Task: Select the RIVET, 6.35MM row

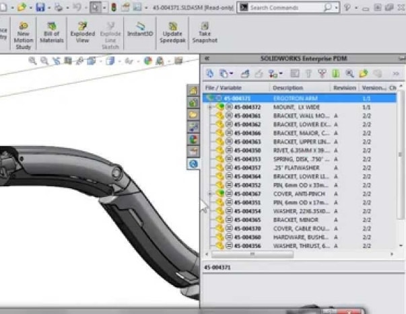Action: coord(300,150)
